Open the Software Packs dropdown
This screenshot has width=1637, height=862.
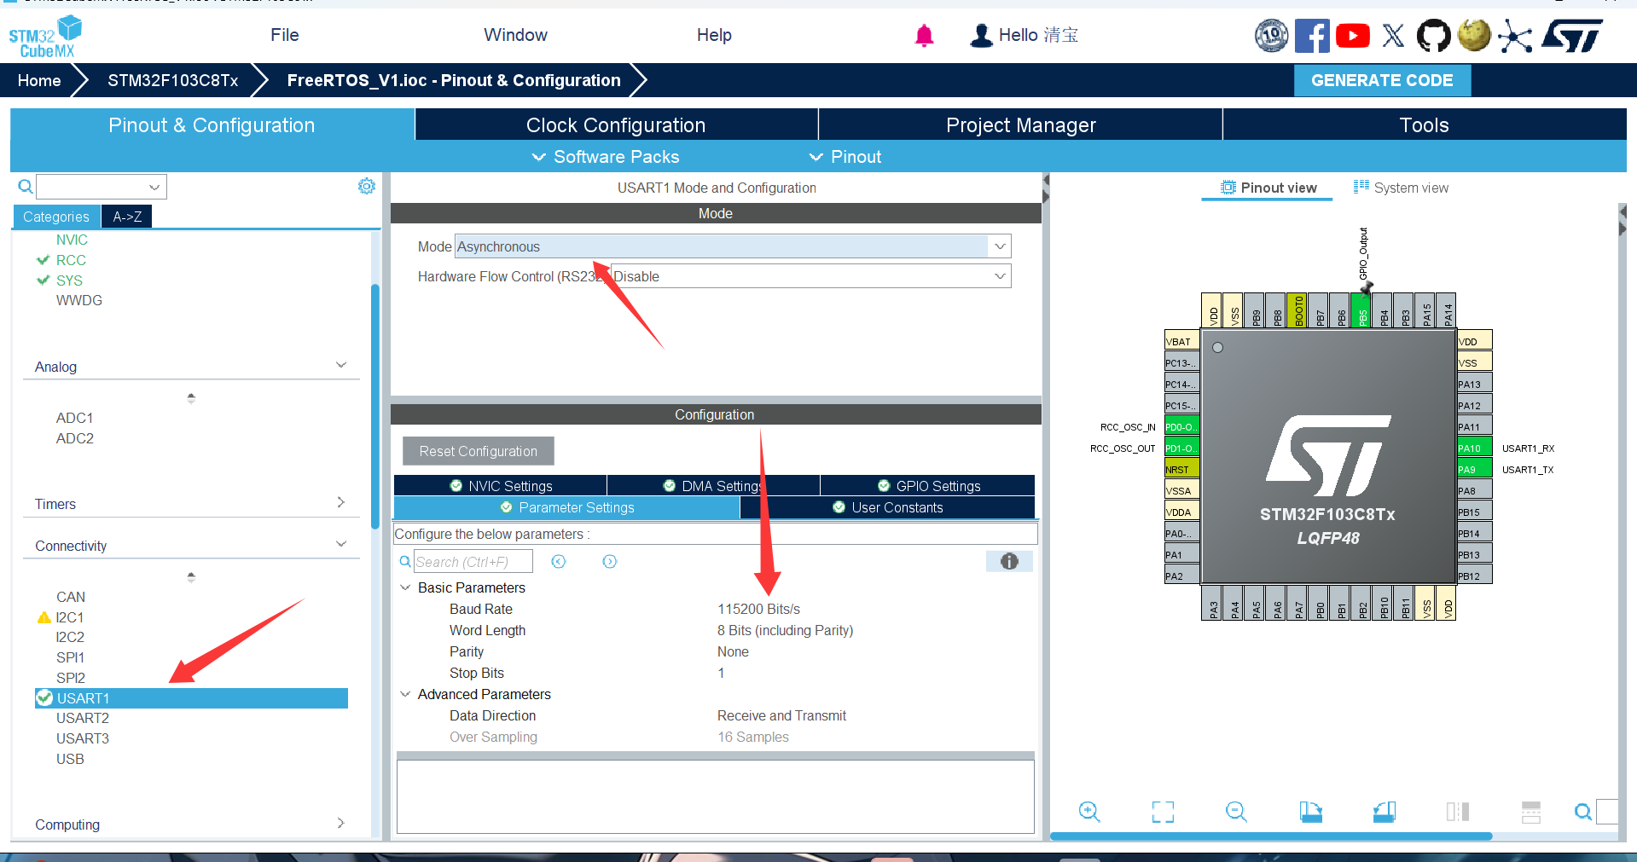point(606,157)
